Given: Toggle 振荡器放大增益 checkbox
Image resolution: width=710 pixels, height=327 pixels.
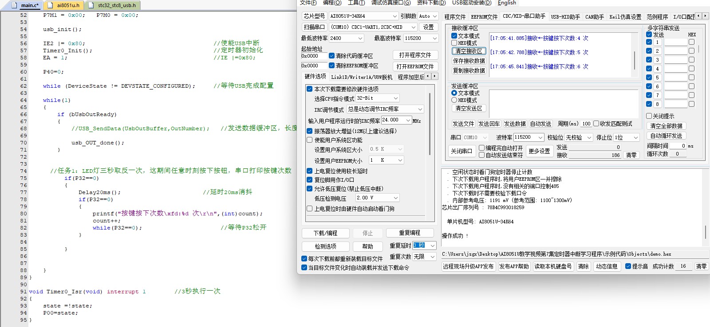Looking at the screenshot, I should [x=310, y=131].
